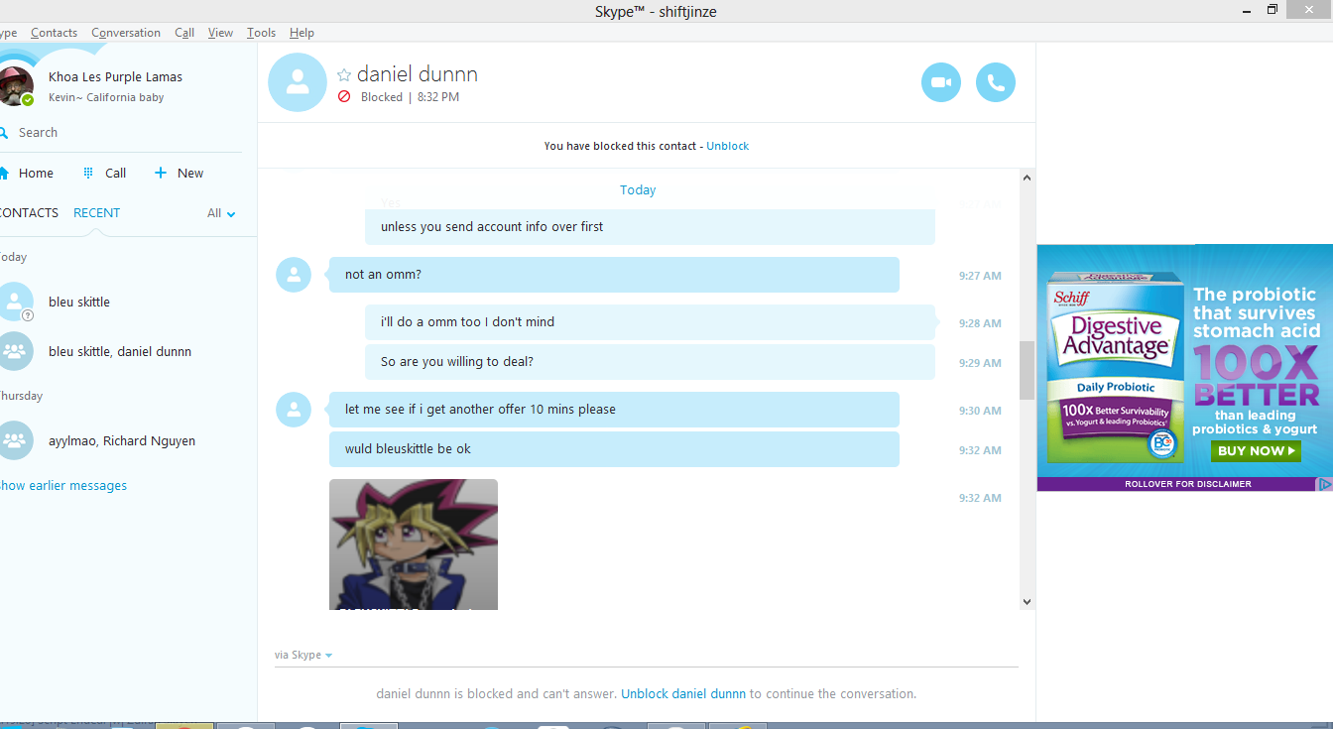Click the sender avatar beside "not an omm?"
Viewport: 1333px width, 729px height.
tap(294, 275)
